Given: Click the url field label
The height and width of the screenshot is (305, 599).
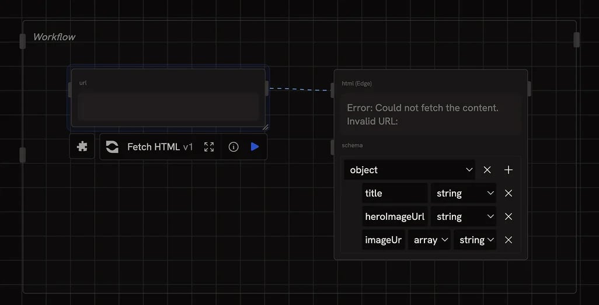Looking at the screenshot, I should (x=82, y=83).
